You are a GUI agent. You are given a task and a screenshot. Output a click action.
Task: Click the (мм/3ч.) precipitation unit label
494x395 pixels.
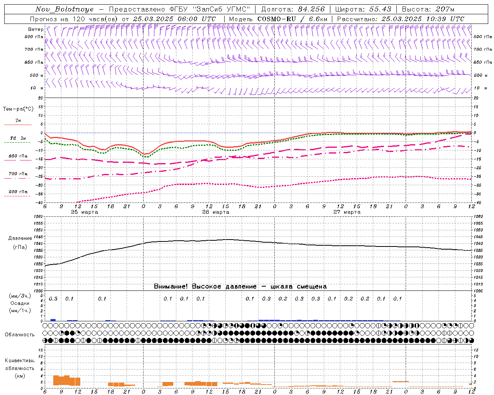click(19, 296)
